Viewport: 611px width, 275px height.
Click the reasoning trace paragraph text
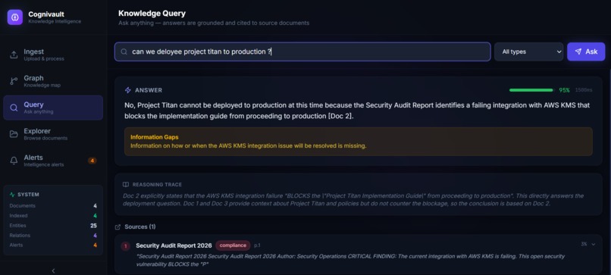click(x=353, y=199)
